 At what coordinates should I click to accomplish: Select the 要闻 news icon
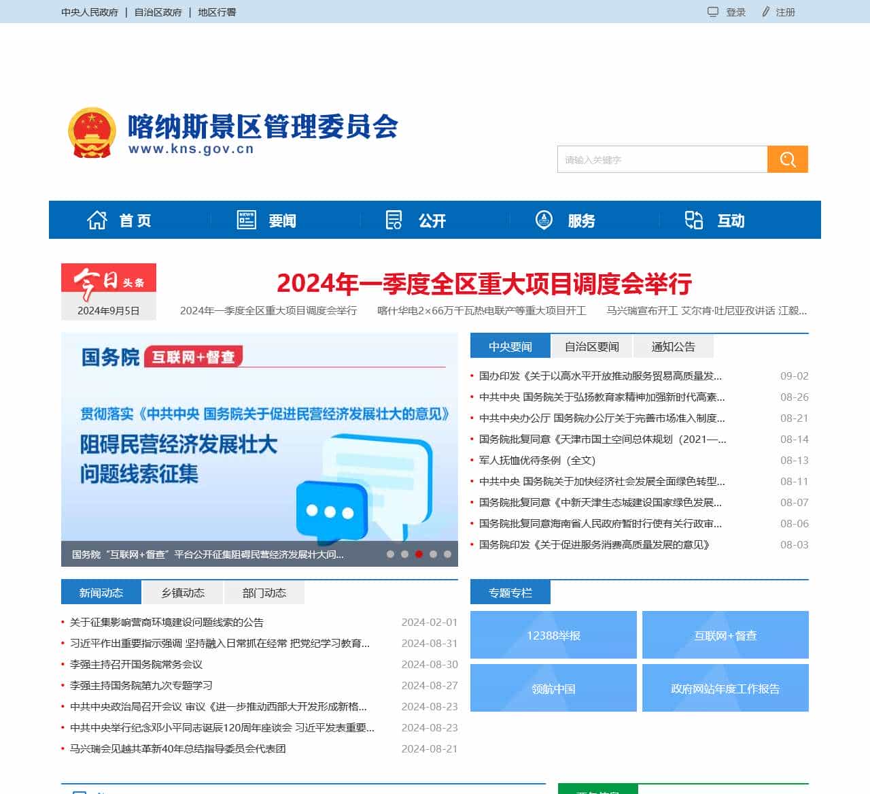[247, 219]
